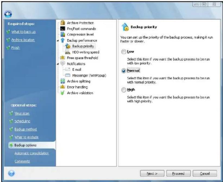Open the Comments step
223x182 pixels.
tap(22, 161)
